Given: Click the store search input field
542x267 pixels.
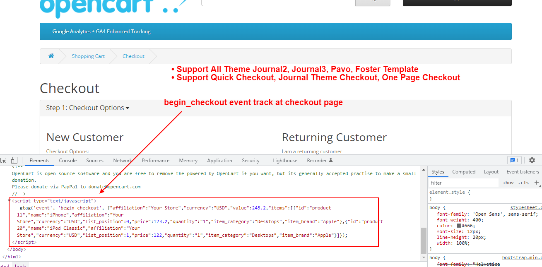Looking at the screenshot, I should [x=278, y=2].
